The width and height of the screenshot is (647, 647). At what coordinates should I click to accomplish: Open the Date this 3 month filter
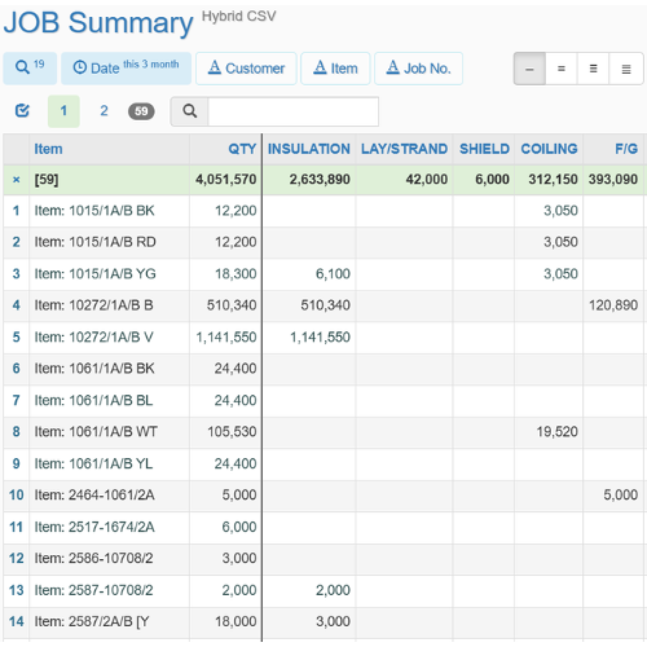126,68
